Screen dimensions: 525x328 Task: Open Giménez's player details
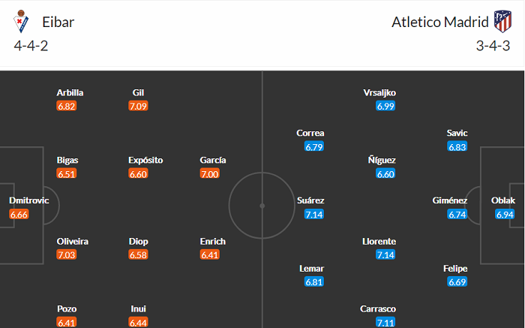pyautogui.click(x=450, y=201)
